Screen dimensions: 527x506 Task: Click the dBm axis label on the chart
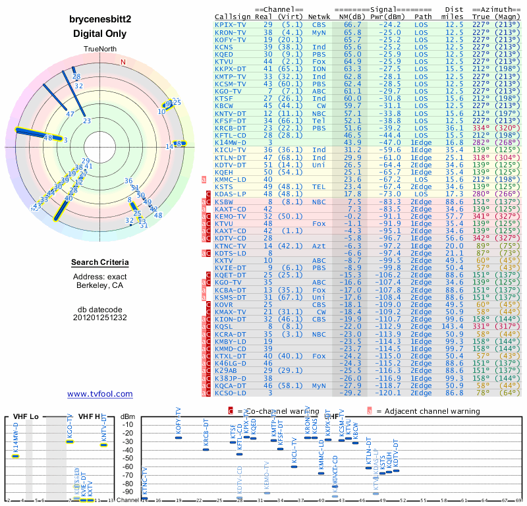[x=128, y=417]
